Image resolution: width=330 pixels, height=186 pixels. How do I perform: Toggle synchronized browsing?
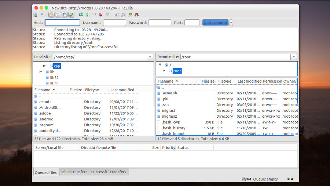130,15
